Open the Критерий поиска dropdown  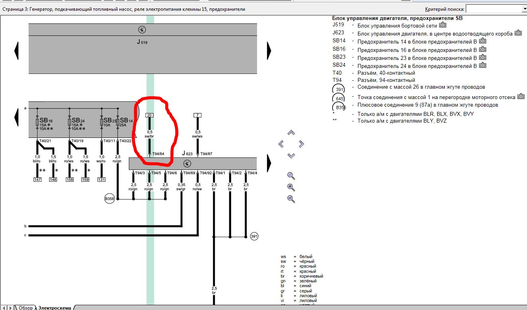524,9
